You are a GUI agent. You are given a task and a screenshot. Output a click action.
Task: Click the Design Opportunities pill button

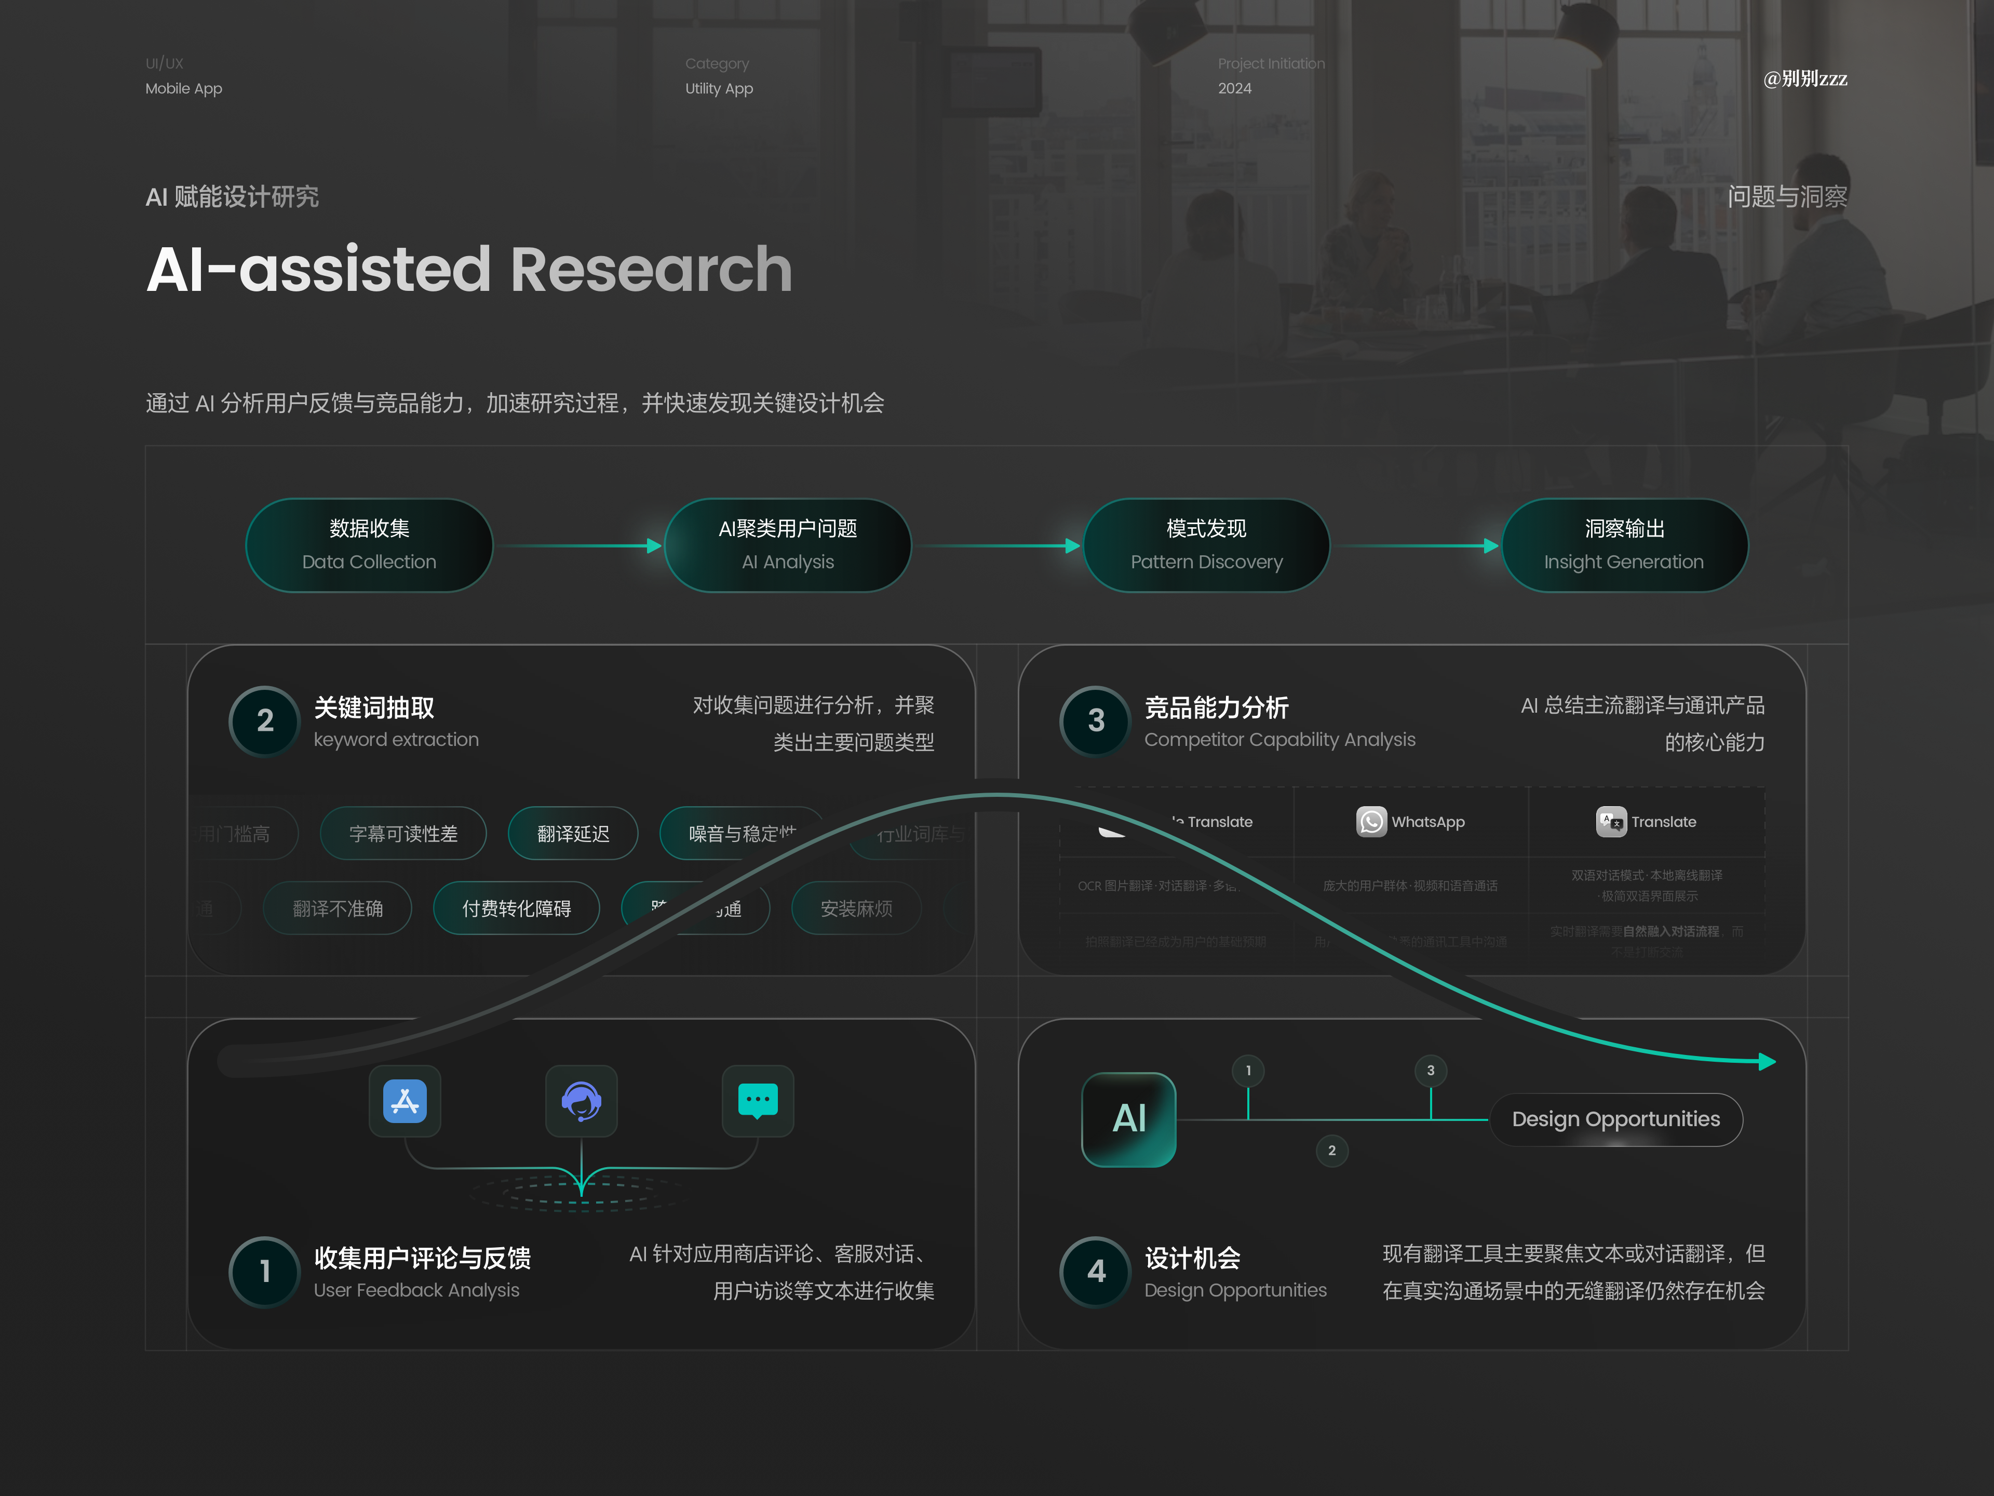(1616, 1120)
